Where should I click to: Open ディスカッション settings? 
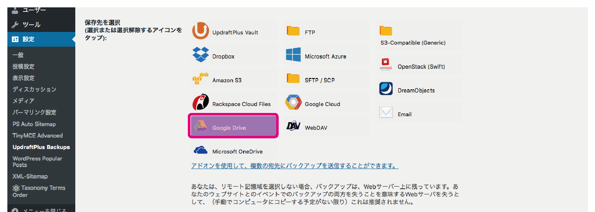(x=34, y=89)
